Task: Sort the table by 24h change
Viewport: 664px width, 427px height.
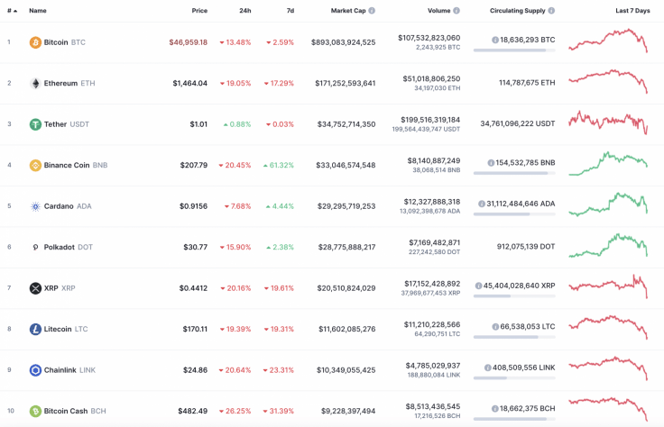Action: [x=244, y=11]
